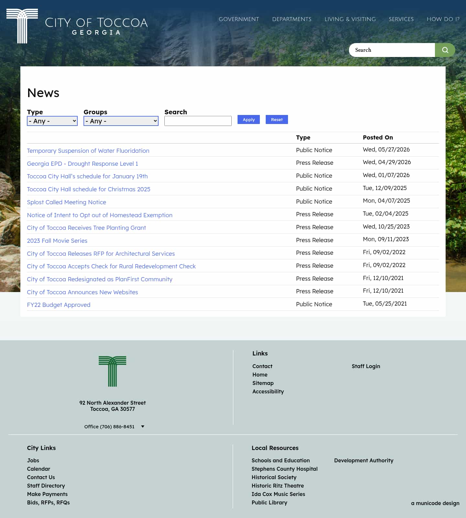The image size is (466, 518).
Task: Open Schools and Education link
Action: tap(281, 460)
